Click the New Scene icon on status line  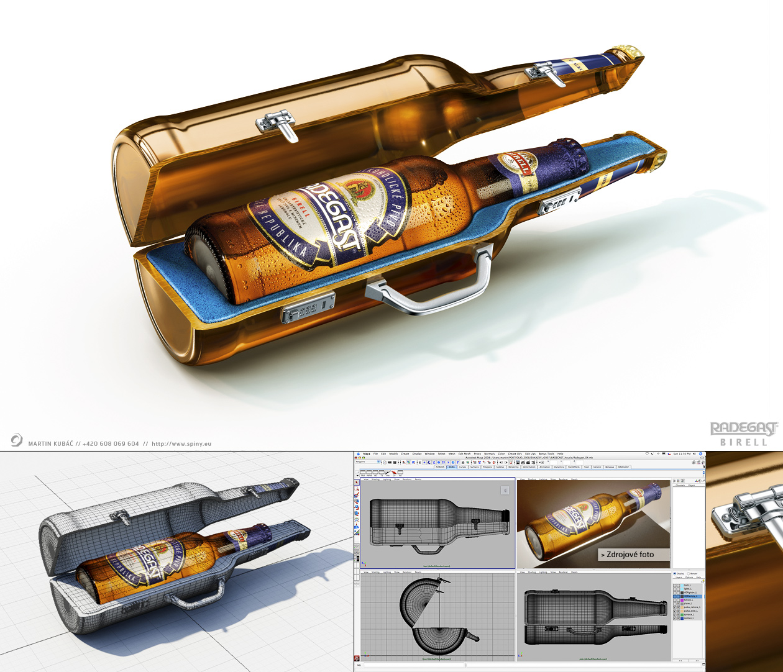coord(385,462)
